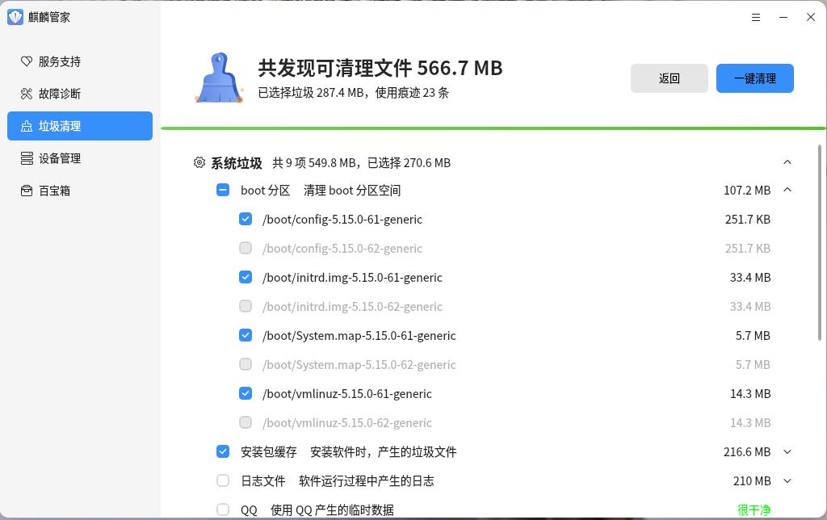Click the greyed /boot/config-5.15.0-62-generic checkbox
The width and height of the screenshot is (827, 520).
[x=246, y=248]
